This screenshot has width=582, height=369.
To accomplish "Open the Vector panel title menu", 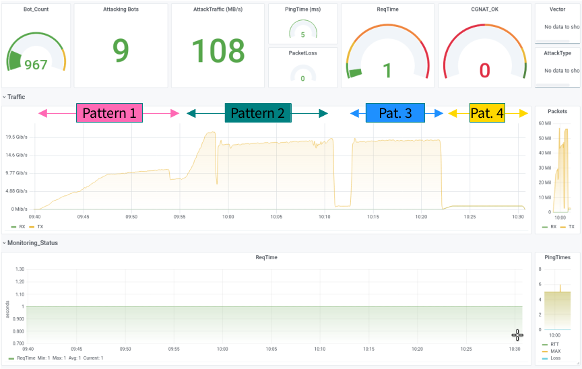I will click(558, 9).
